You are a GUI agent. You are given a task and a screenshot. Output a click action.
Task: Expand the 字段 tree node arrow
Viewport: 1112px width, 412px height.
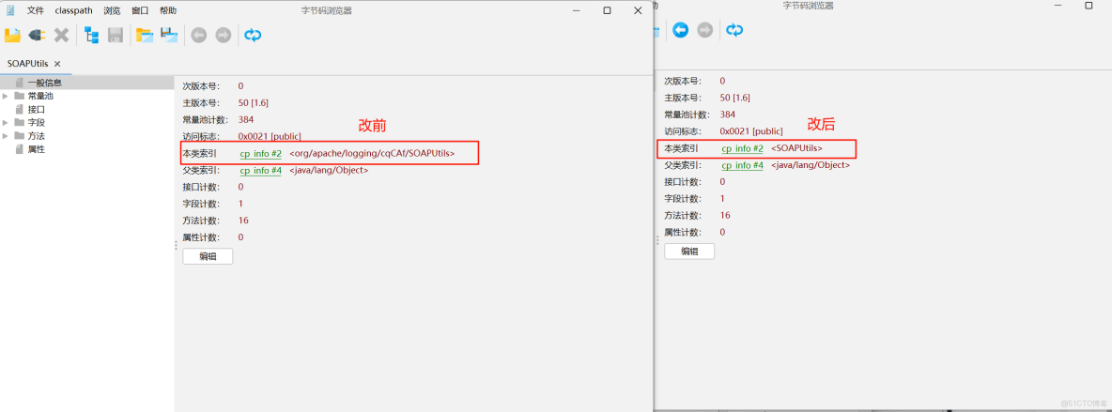6,122
